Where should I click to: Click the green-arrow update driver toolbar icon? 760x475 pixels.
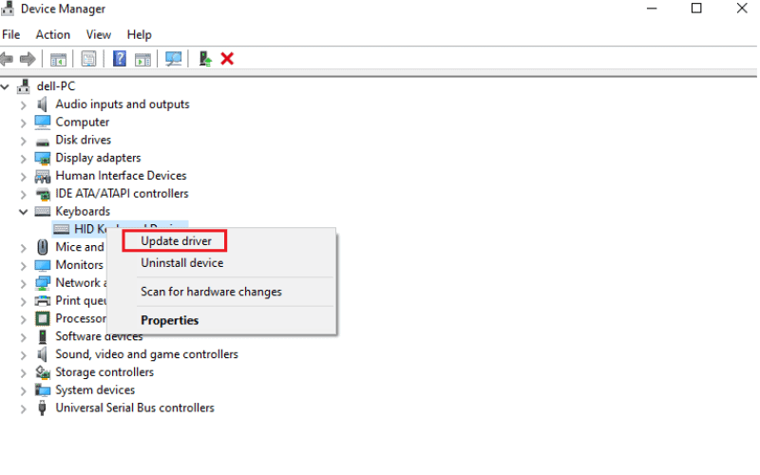(x=205, y=59)
